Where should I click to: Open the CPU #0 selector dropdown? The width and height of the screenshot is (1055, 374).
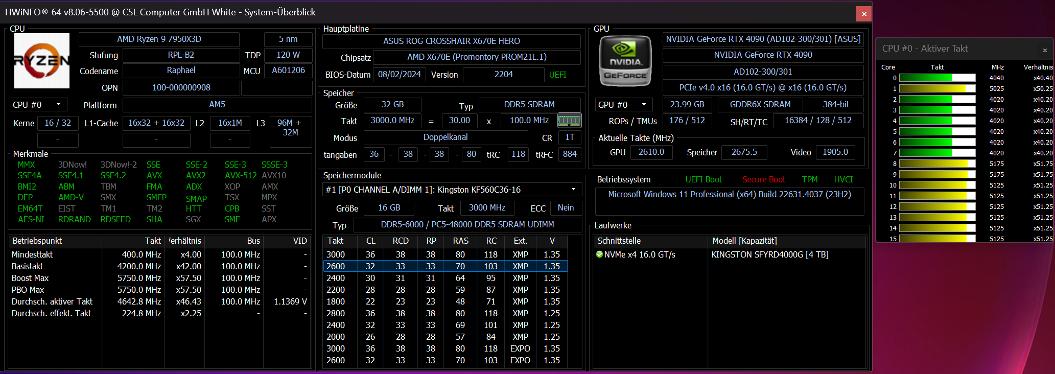pos(38,105)
